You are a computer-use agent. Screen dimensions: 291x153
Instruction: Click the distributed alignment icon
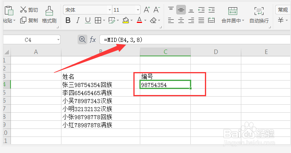(x=211, y=20)
